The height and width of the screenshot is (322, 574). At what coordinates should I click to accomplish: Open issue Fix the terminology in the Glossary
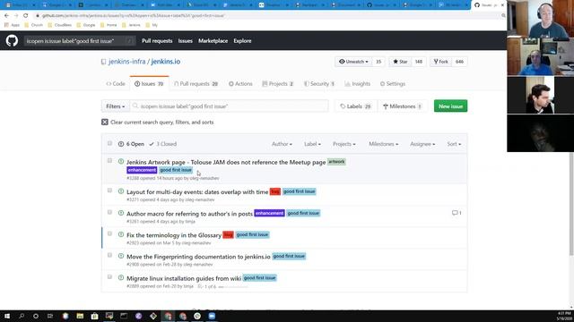tap(174, 235)
